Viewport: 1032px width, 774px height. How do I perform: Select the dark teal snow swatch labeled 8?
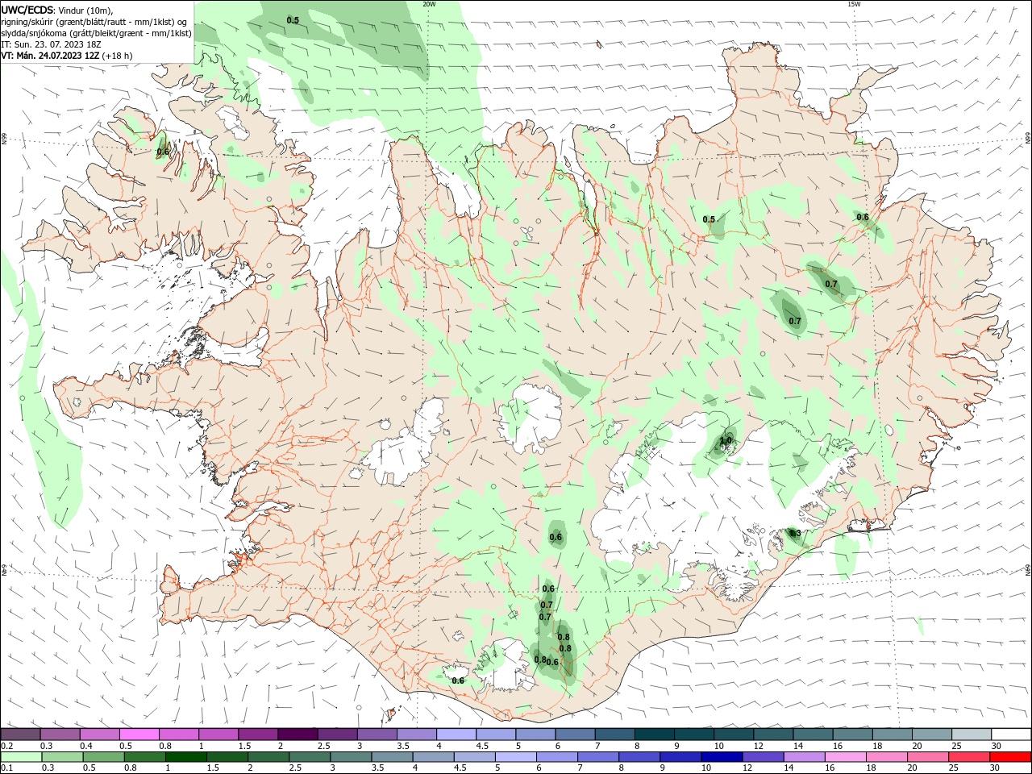(x=654, y=734)
